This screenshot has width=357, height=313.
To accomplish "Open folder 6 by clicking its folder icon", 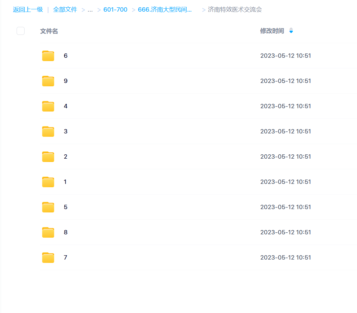I will (x=48, y=55).
